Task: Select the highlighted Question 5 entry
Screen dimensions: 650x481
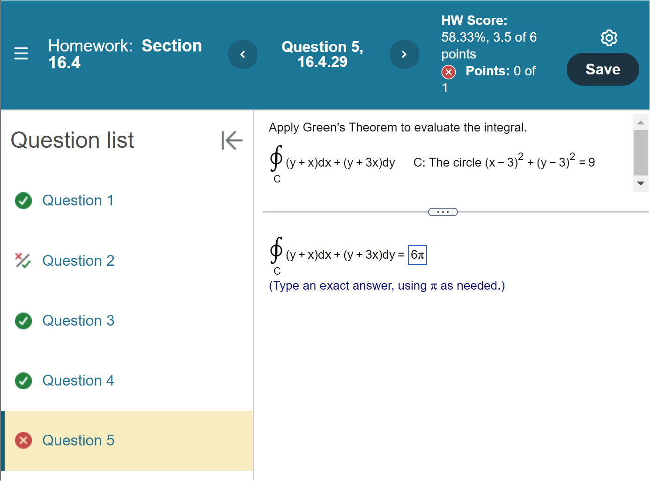Action: click(x=78, y=440)
